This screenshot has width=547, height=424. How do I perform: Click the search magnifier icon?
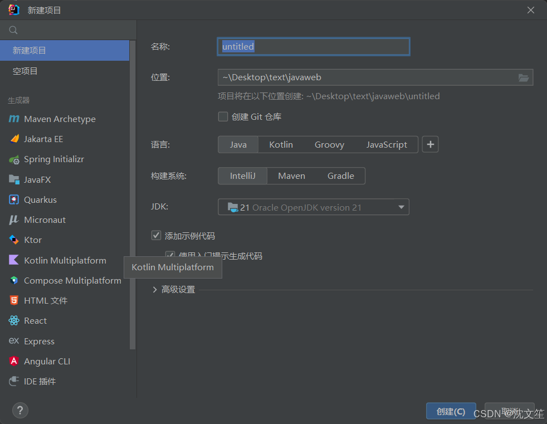point(13,30)
